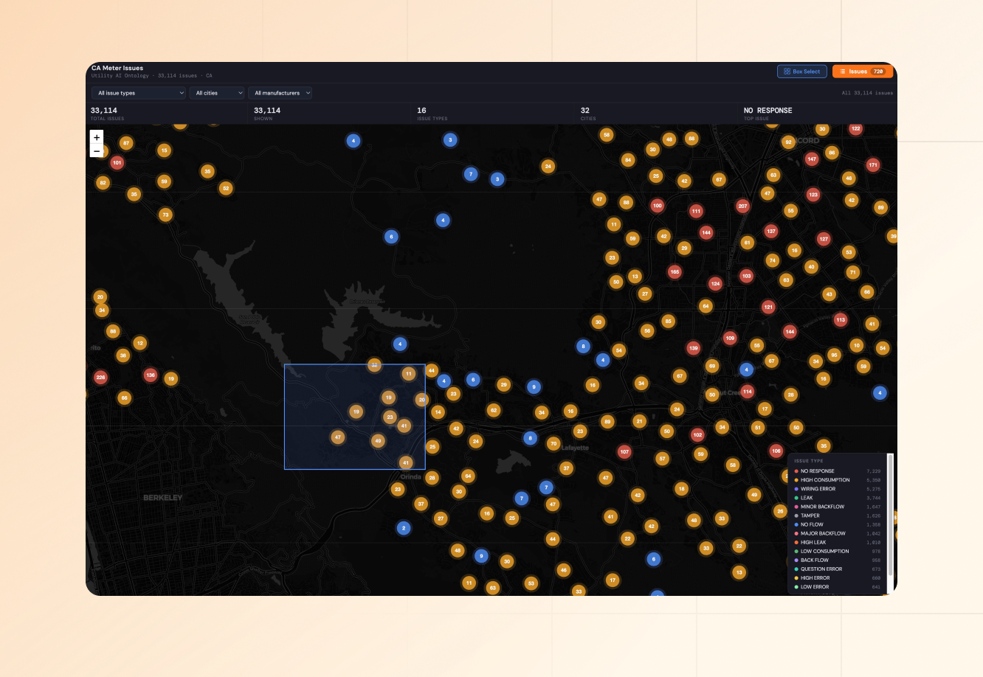
Task: Click the CA Meter Issues title
Action: pyautogui.click(x=118, y=67)
